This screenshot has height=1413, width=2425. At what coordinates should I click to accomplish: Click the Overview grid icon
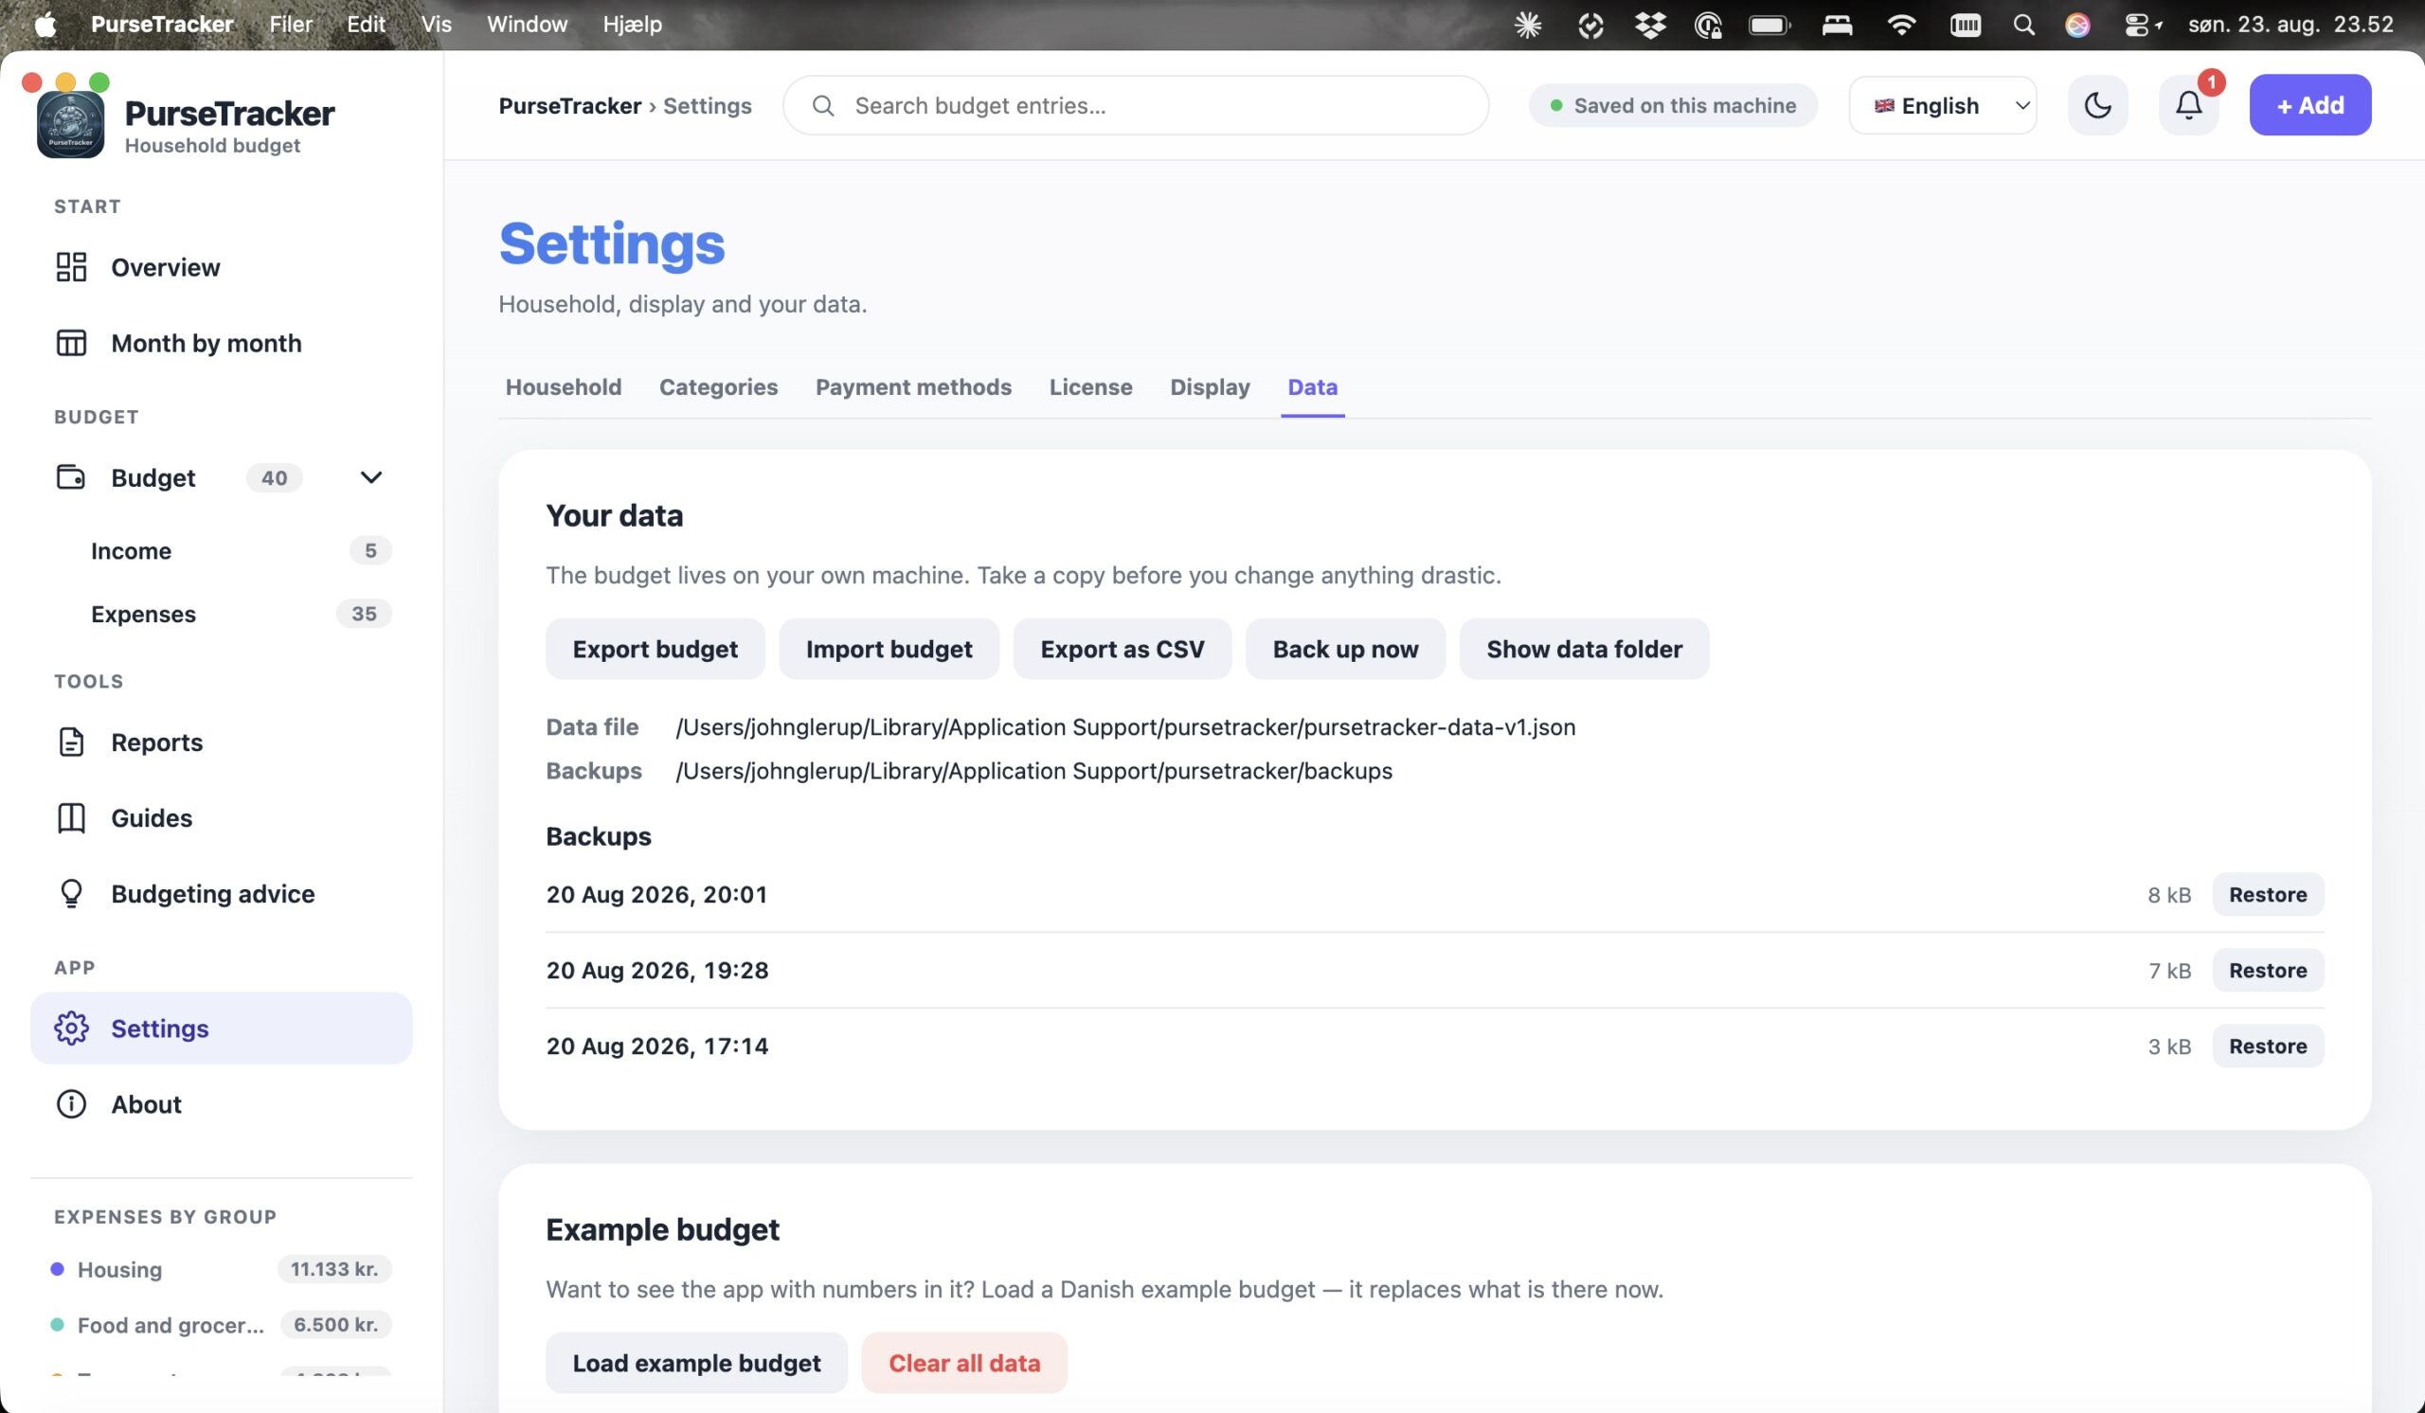(71, 266)
